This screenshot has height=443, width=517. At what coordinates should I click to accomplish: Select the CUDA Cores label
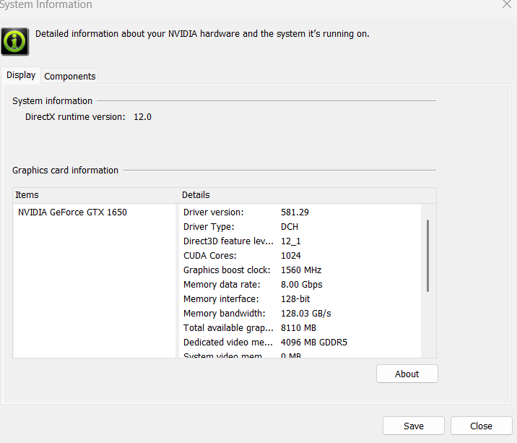[x=209, y=256]
